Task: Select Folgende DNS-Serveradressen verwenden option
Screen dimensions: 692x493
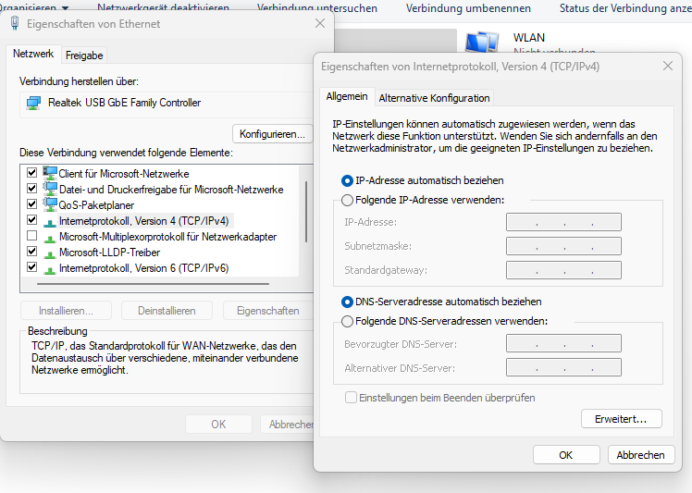Action: 347,321
